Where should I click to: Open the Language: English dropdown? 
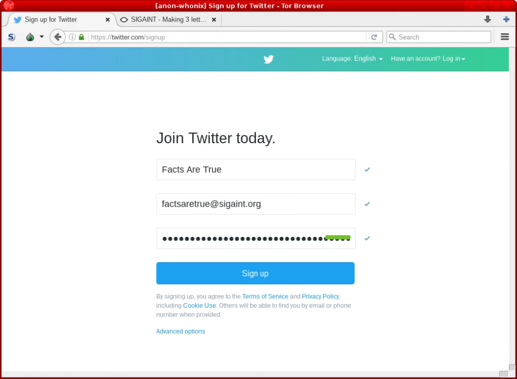352,59
